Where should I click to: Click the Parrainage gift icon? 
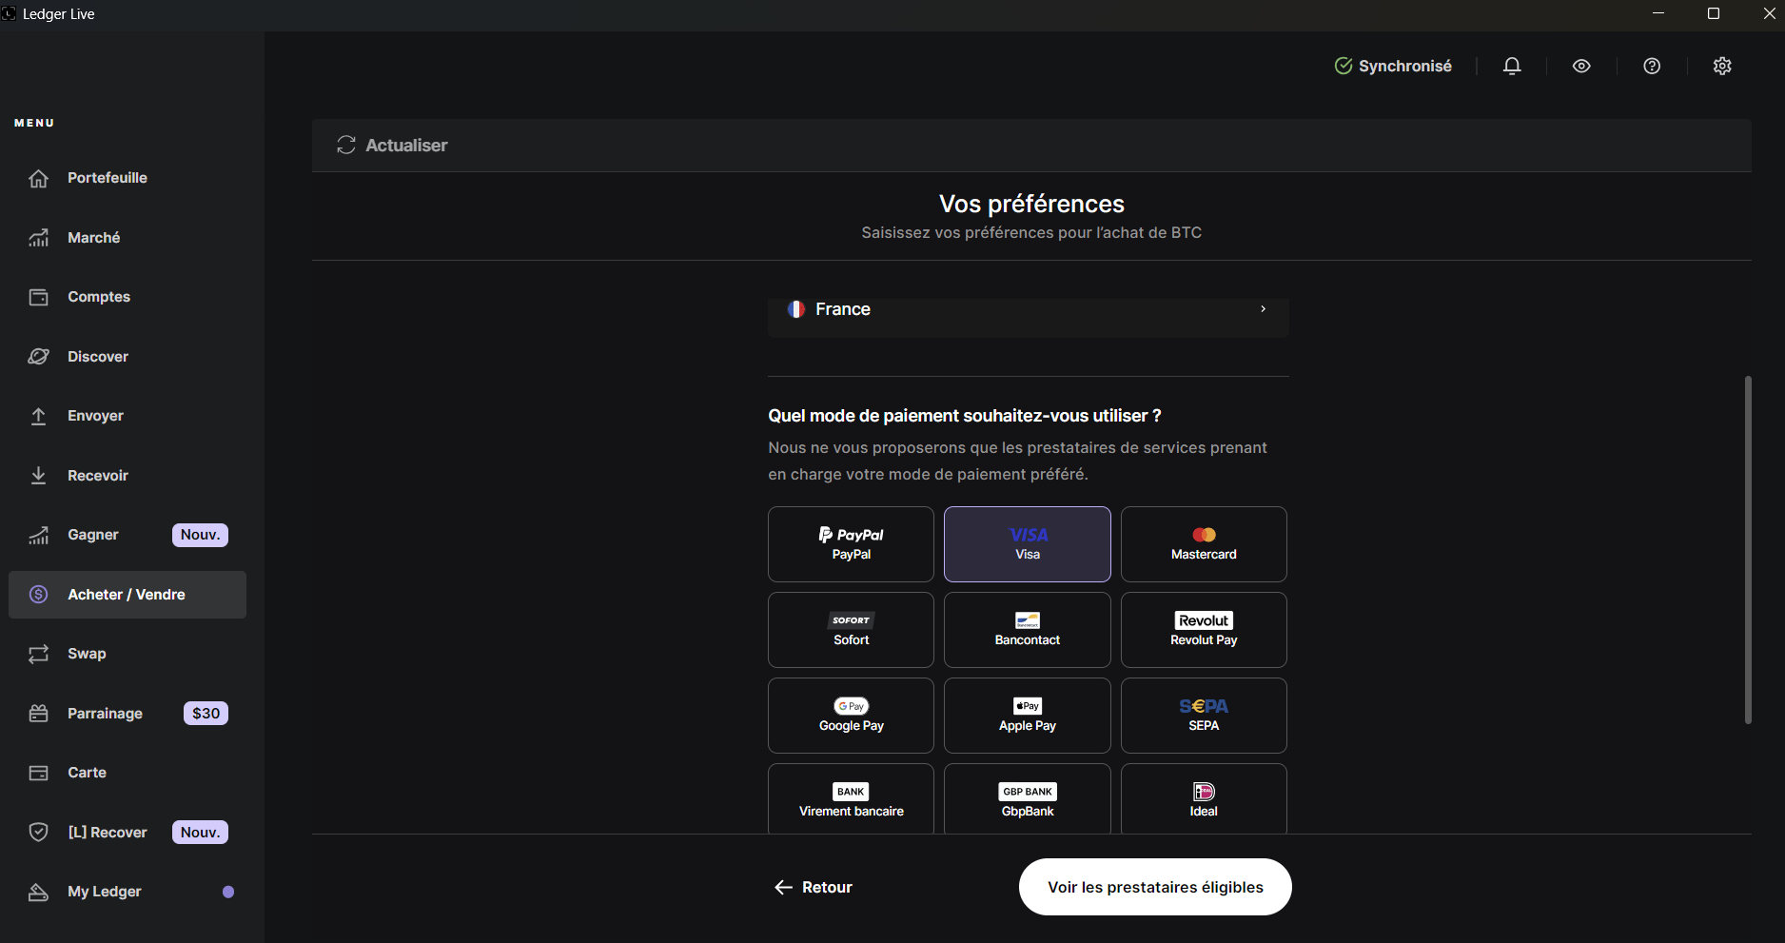pyautogui.click(x=38, y=714)
